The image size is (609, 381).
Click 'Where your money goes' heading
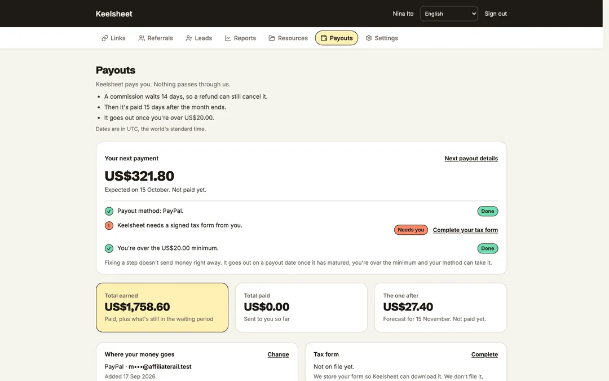click(x=139, y=354)
